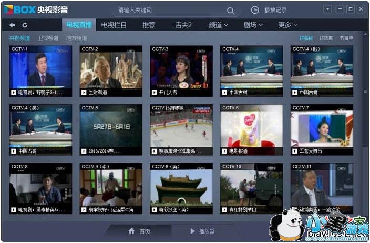
Task: Click play icon beside 真相特别节目
Action: coord(224,210)
